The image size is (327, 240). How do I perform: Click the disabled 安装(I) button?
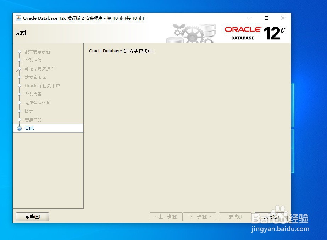(235, 217)
